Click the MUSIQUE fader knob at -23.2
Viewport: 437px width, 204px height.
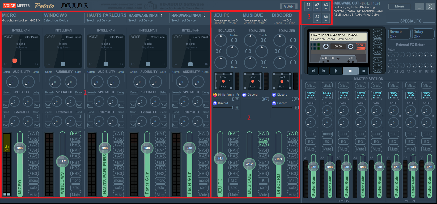[x=249, y=164]
